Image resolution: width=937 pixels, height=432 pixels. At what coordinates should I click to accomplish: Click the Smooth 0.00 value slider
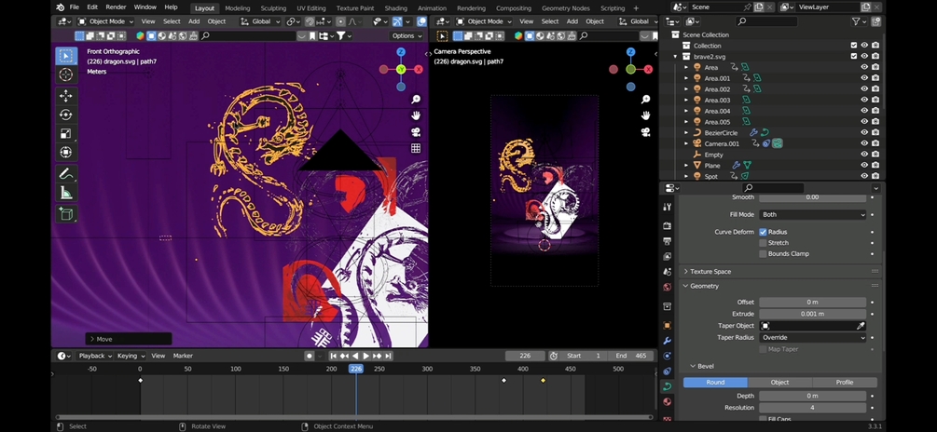pos(812,197)
